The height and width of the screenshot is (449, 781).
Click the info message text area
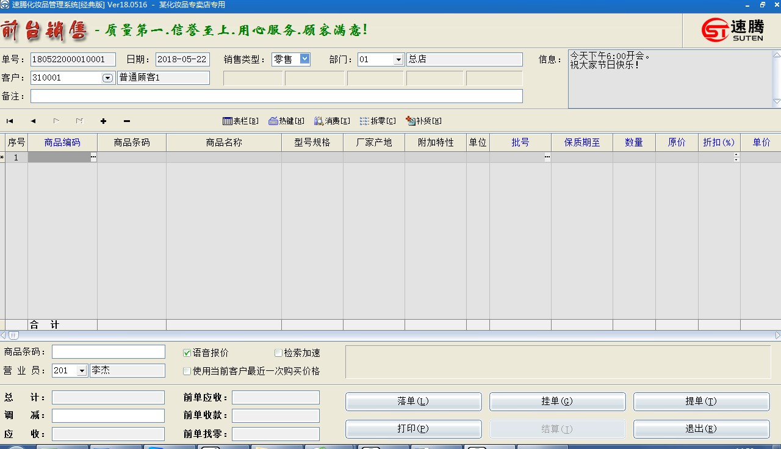670,79
